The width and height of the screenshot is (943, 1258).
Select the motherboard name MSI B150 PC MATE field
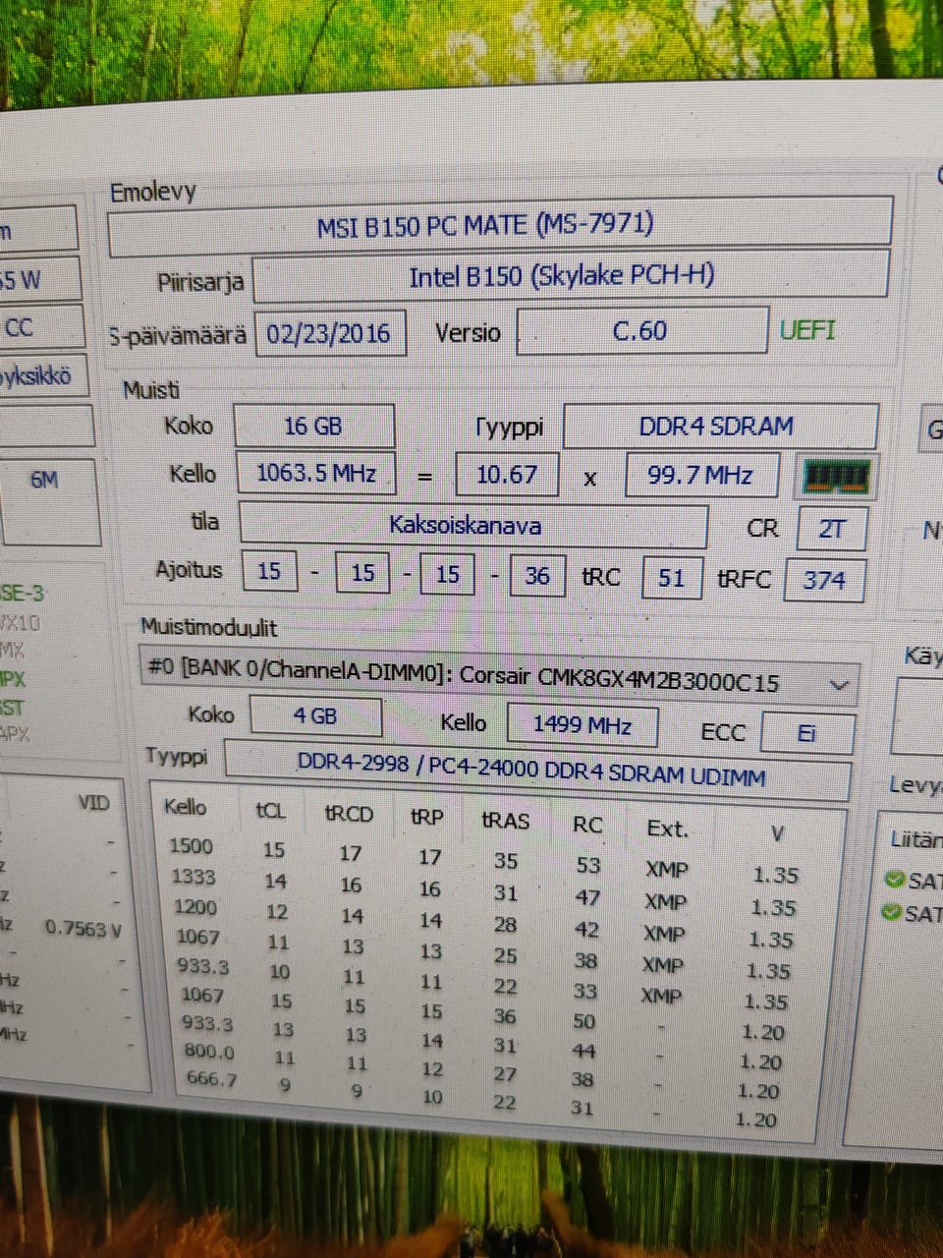[499, 227]
